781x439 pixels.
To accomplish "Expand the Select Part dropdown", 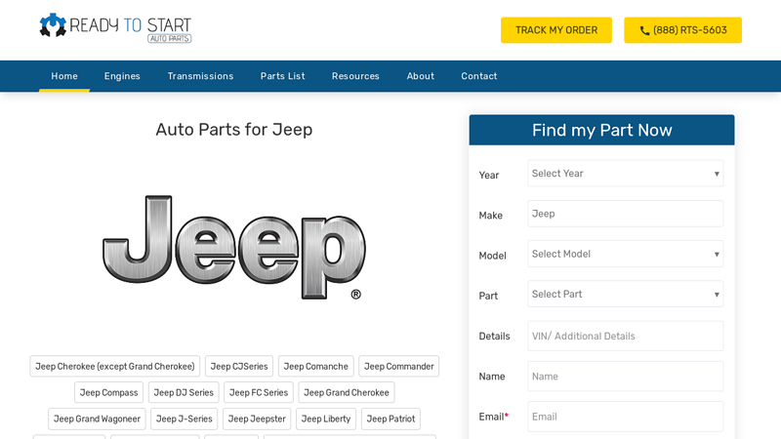I will coord(625,295).
